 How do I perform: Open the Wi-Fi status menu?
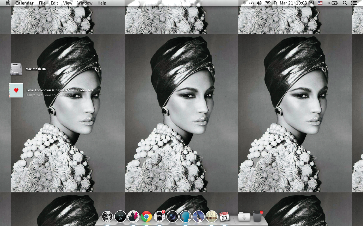click(268, 3)
